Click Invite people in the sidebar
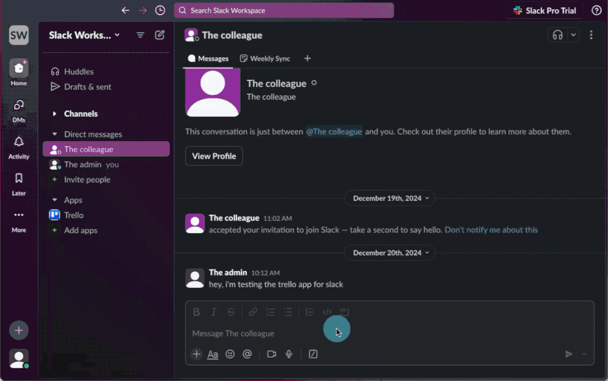608x381 pixels. click(x=106, y=180)
